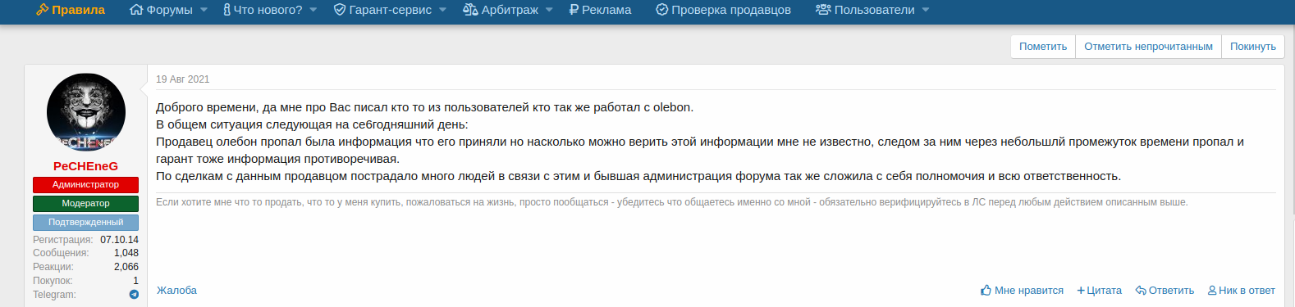Click the Telegram icon in user profile
The height and width of the screenshot is (307, 1295).
[x=134, y=295]
